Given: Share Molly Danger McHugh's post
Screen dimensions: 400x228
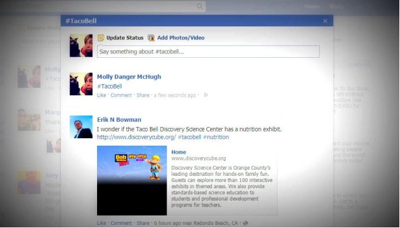Looking at the screenshot, I should click(x=143, y=95).
